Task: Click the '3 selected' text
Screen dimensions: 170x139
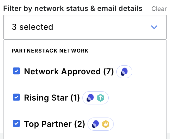Action: point(33,27)
